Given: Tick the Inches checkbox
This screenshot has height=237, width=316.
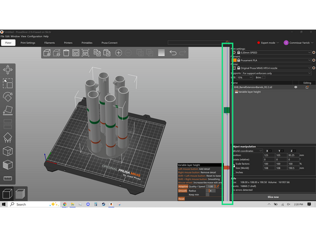Looking at the screenshot, I should point(234,172).
